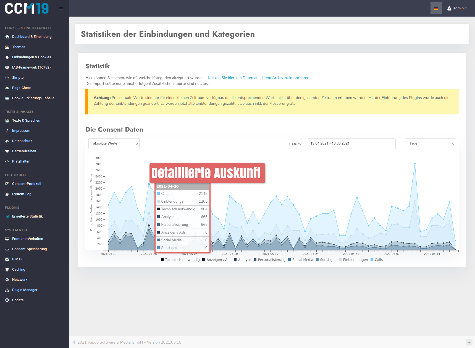
Task: Click the crossed-eye icon beside Datenschutz
Action: point(7,141)
